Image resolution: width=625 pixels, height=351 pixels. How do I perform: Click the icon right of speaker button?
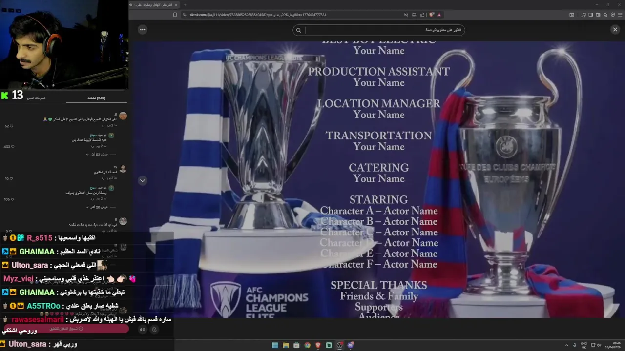click(154, 330)
